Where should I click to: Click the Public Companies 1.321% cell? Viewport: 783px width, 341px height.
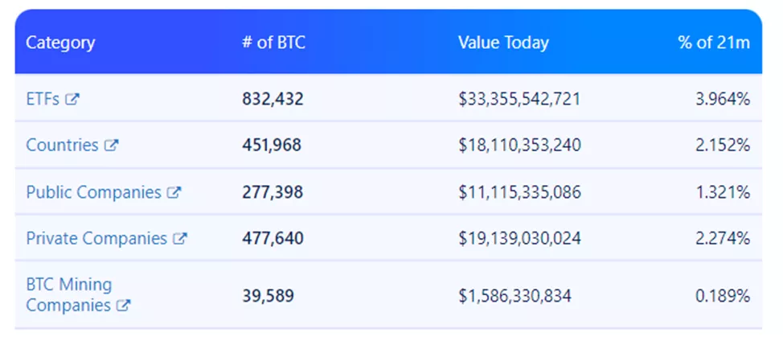pyautogui.click(x=723, y=192)
